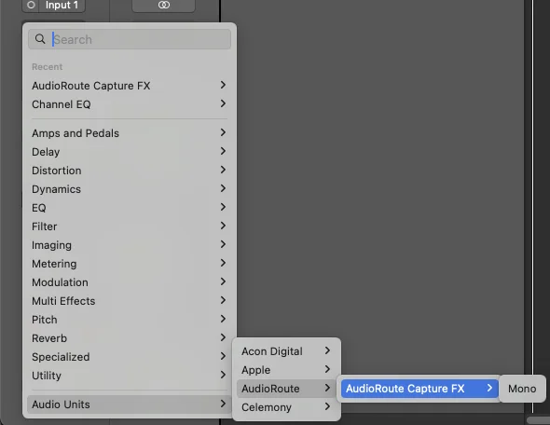Open the Pitch category
This screenshot has height=425, width=550.
130,319
